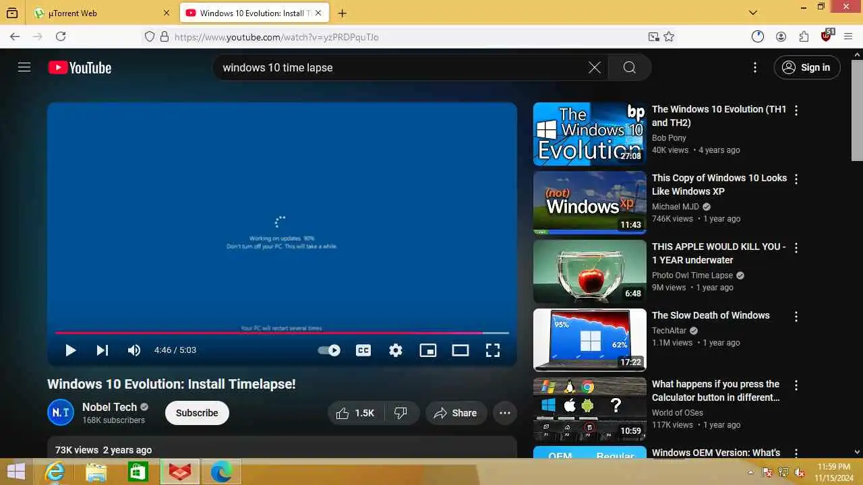Screen dimensions: 863x485
Task: Open Firefox application menu
Action: [848, 37]
